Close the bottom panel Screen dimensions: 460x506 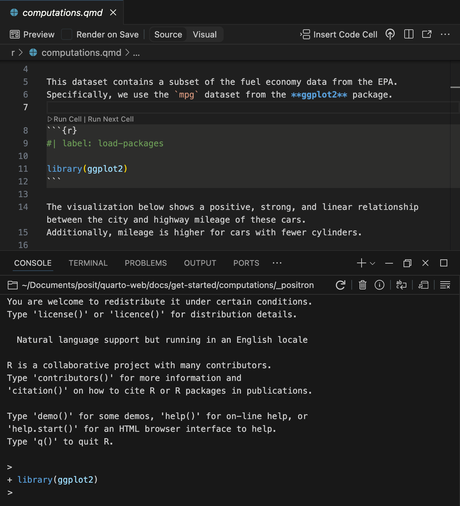tap(425, 263)
